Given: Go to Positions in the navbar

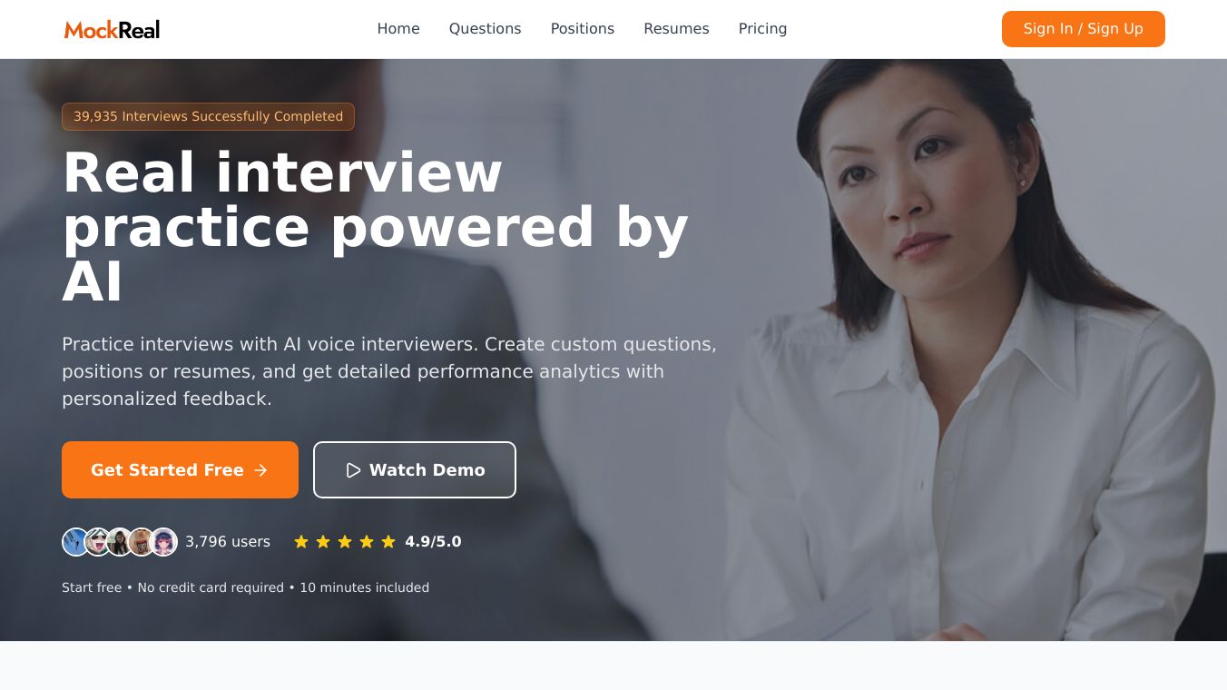Looking at the screenshot, I should (x=583, y=29).
